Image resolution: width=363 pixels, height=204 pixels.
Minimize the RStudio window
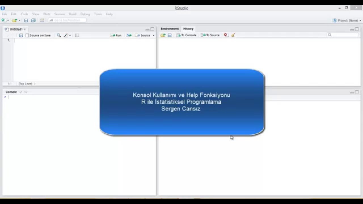340,8
